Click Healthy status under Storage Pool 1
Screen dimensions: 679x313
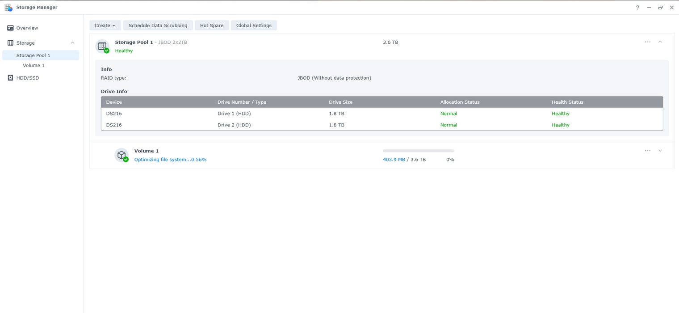click(x=124, y=51)
